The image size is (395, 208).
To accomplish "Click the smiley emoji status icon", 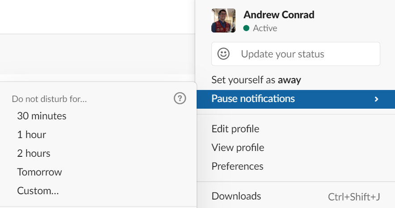I will [223, 54].
